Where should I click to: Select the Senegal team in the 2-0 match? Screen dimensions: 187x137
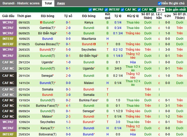pos(48,76)
